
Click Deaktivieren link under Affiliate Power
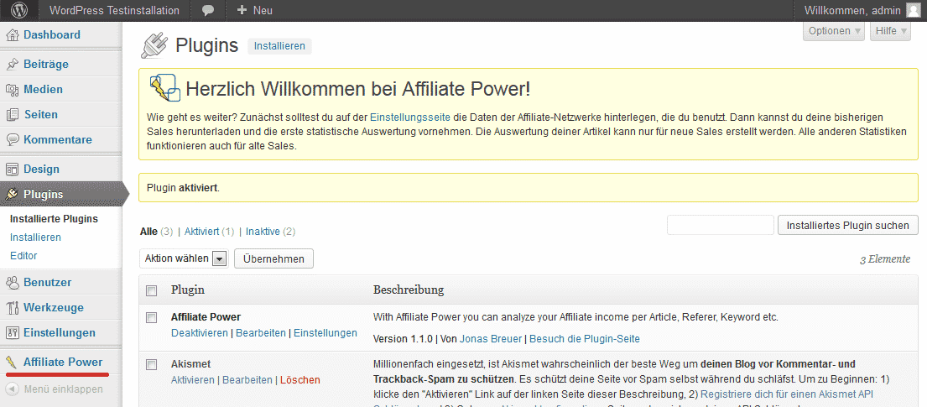199,333
